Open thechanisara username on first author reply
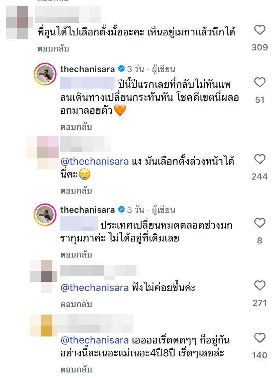 pyautogui.click(x=88, y=69)
